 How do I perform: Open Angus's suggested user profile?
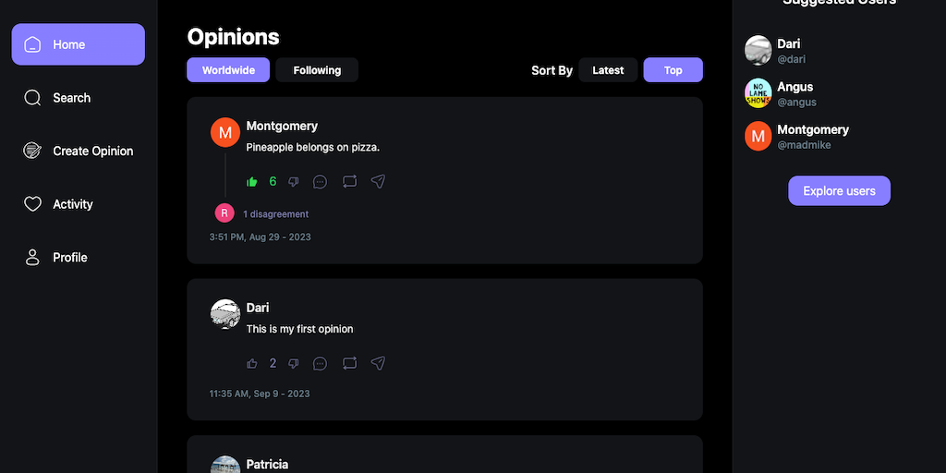(794, 93)
